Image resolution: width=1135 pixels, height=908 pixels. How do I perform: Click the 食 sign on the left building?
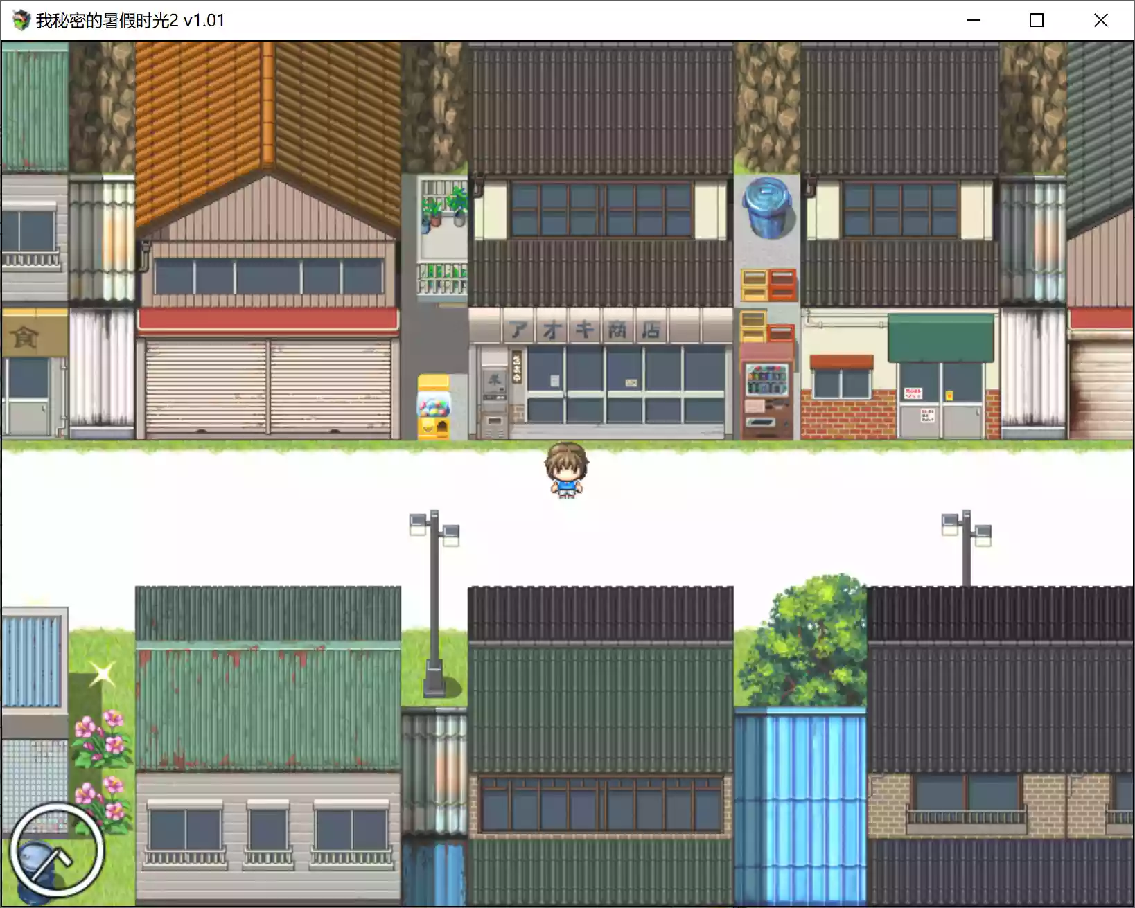(25, 337)
